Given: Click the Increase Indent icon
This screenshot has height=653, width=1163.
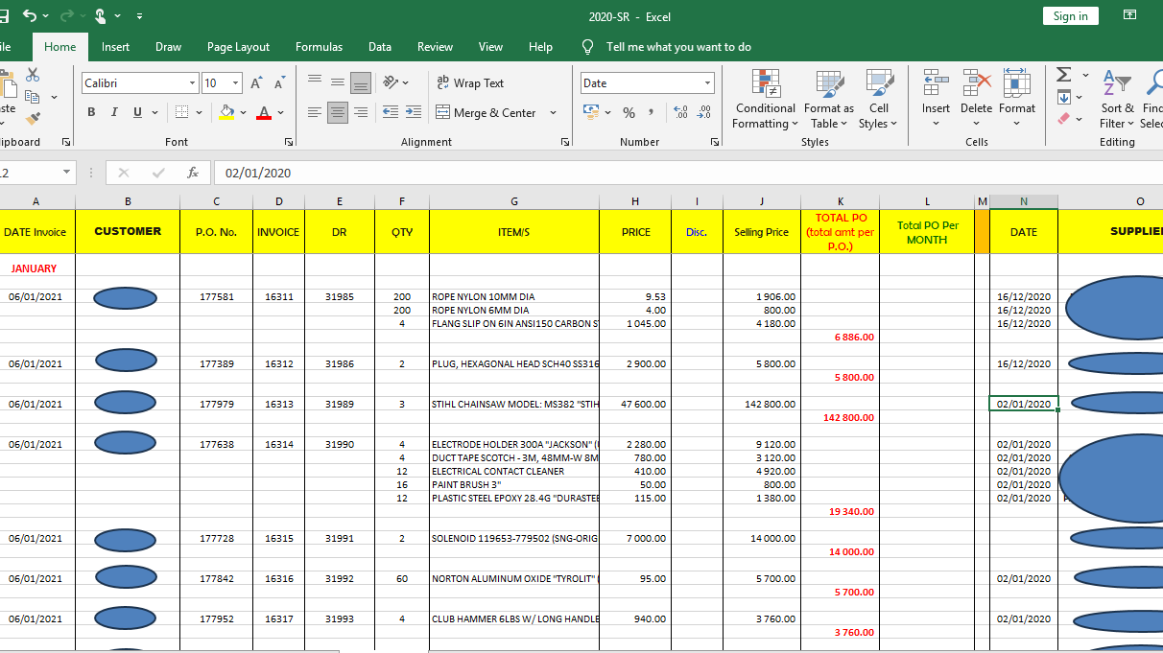Looking at the screenshot, I should point(413,112).
